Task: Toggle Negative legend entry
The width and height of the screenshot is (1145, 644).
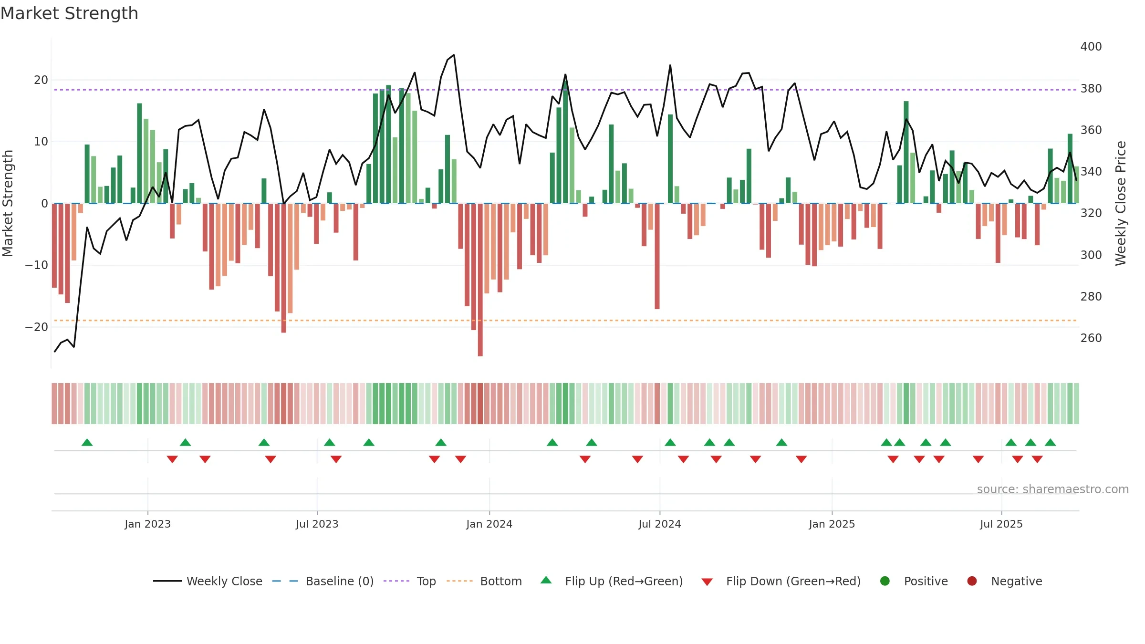Action: pos(1004,581)
